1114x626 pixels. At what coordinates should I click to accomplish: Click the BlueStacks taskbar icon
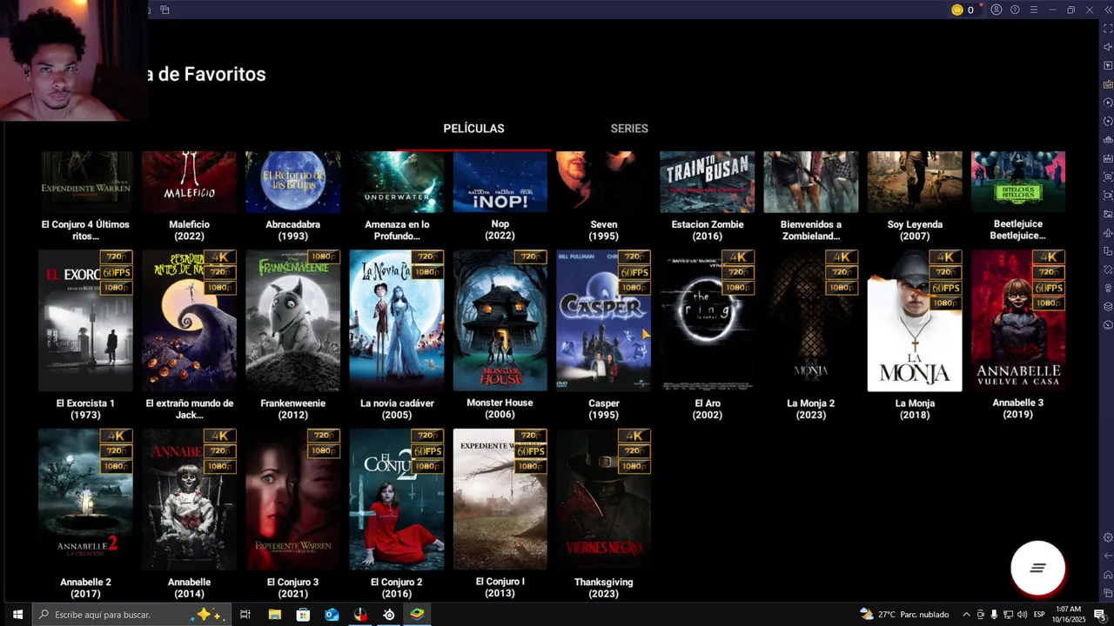(418, 615)
